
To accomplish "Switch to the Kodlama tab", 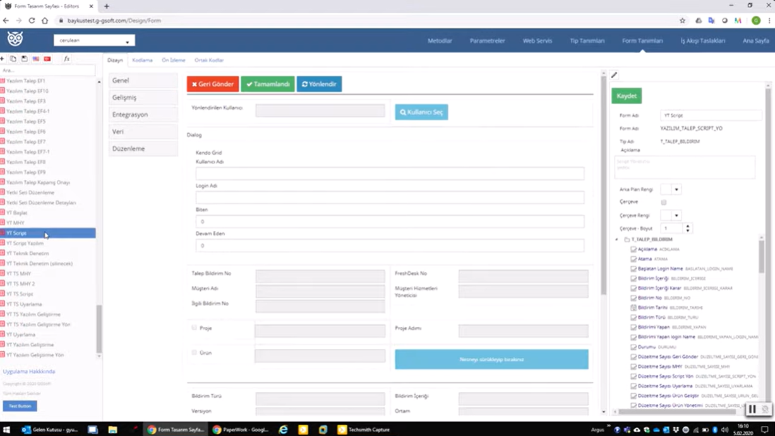I will coord(142,60).
